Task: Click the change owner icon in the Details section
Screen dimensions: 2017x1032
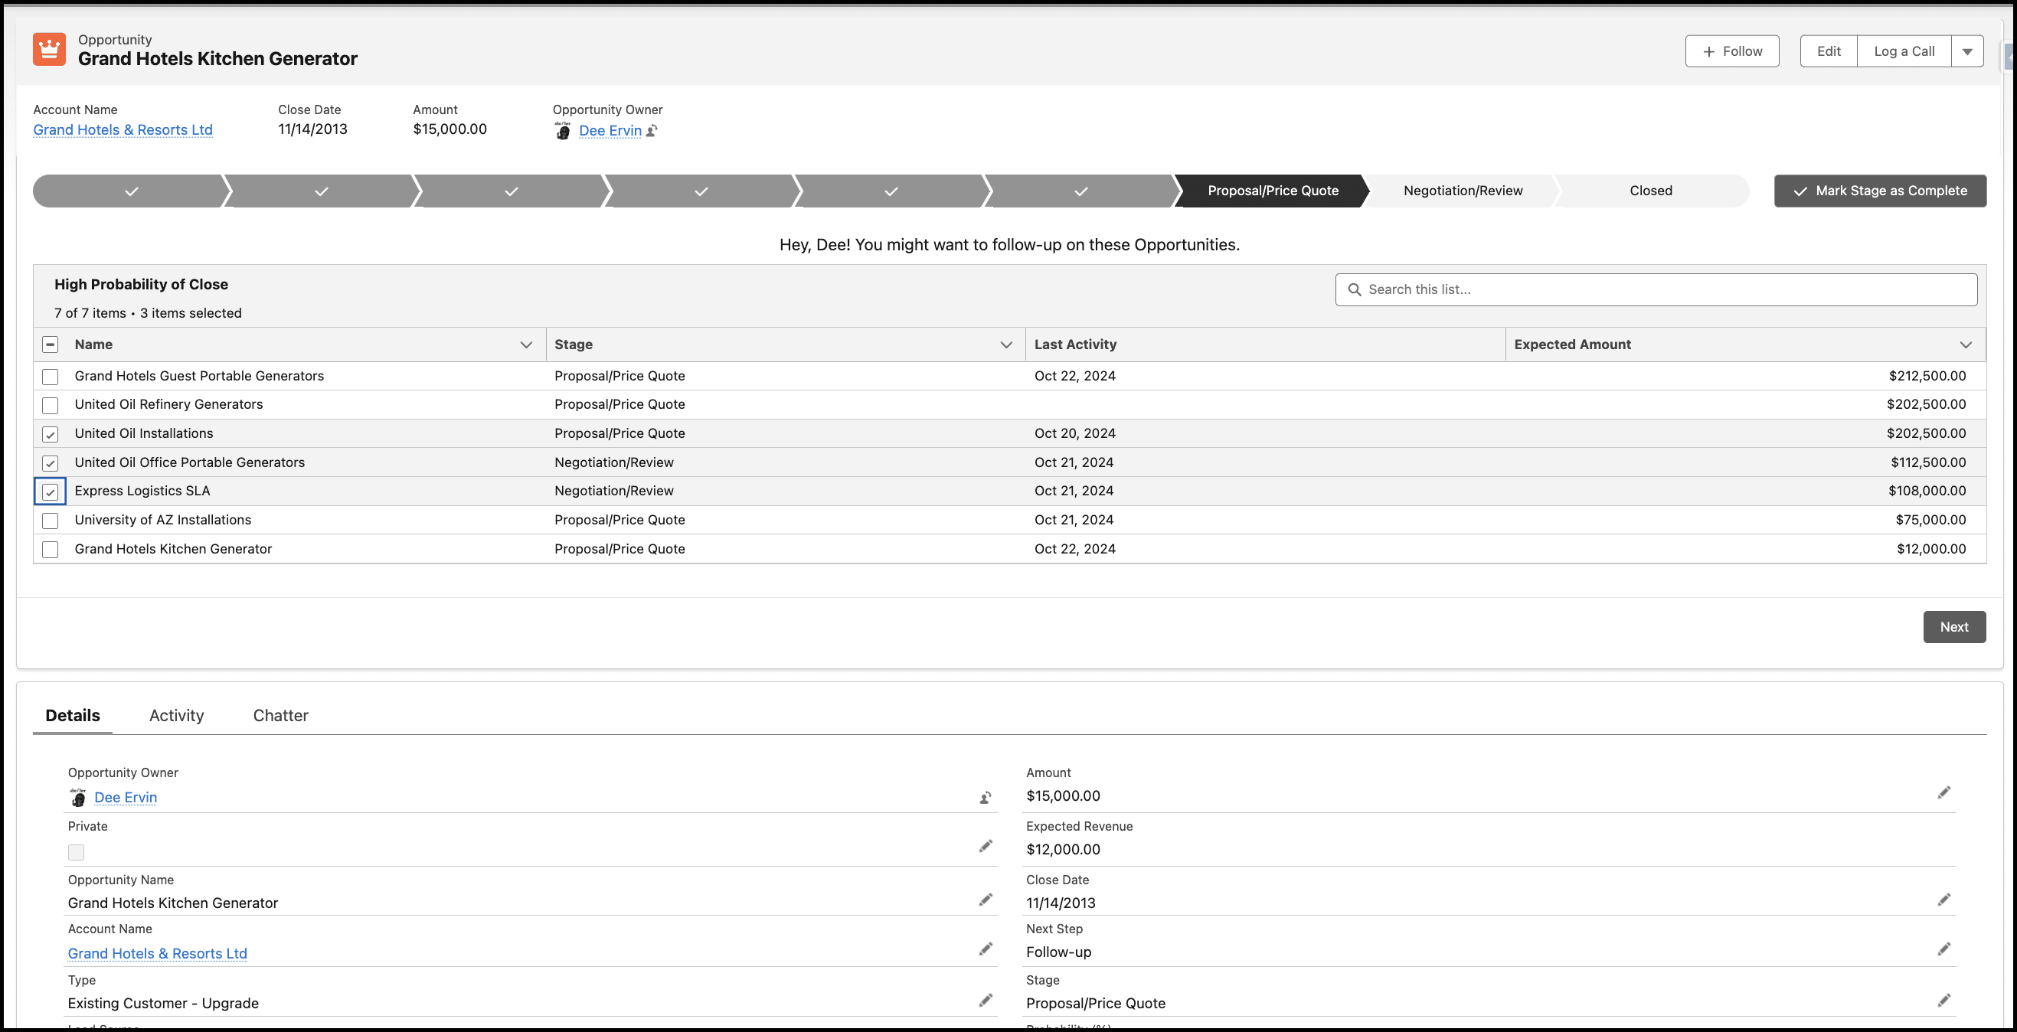Action: [x=985, y=797]
